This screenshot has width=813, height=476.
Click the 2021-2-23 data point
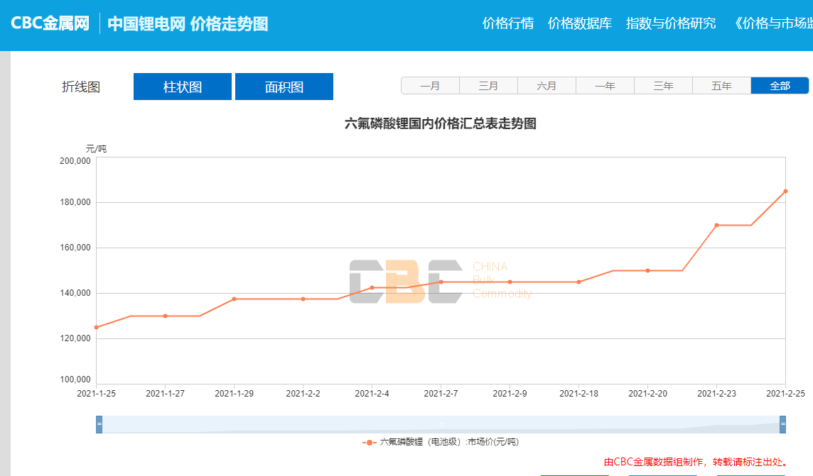coord(717,225)
